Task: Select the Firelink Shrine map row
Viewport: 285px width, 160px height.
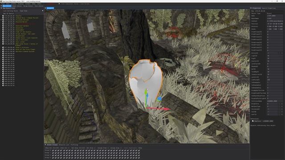Action: pyautogui.click(x=23, y=20)
